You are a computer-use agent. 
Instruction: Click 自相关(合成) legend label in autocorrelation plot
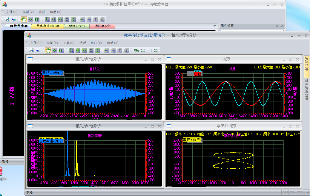(x=53, y=73)
